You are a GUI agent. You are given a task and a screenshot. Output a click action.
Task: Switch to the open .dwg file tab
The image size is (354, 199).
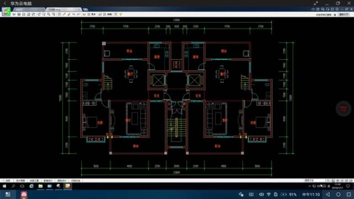point(64,9)
